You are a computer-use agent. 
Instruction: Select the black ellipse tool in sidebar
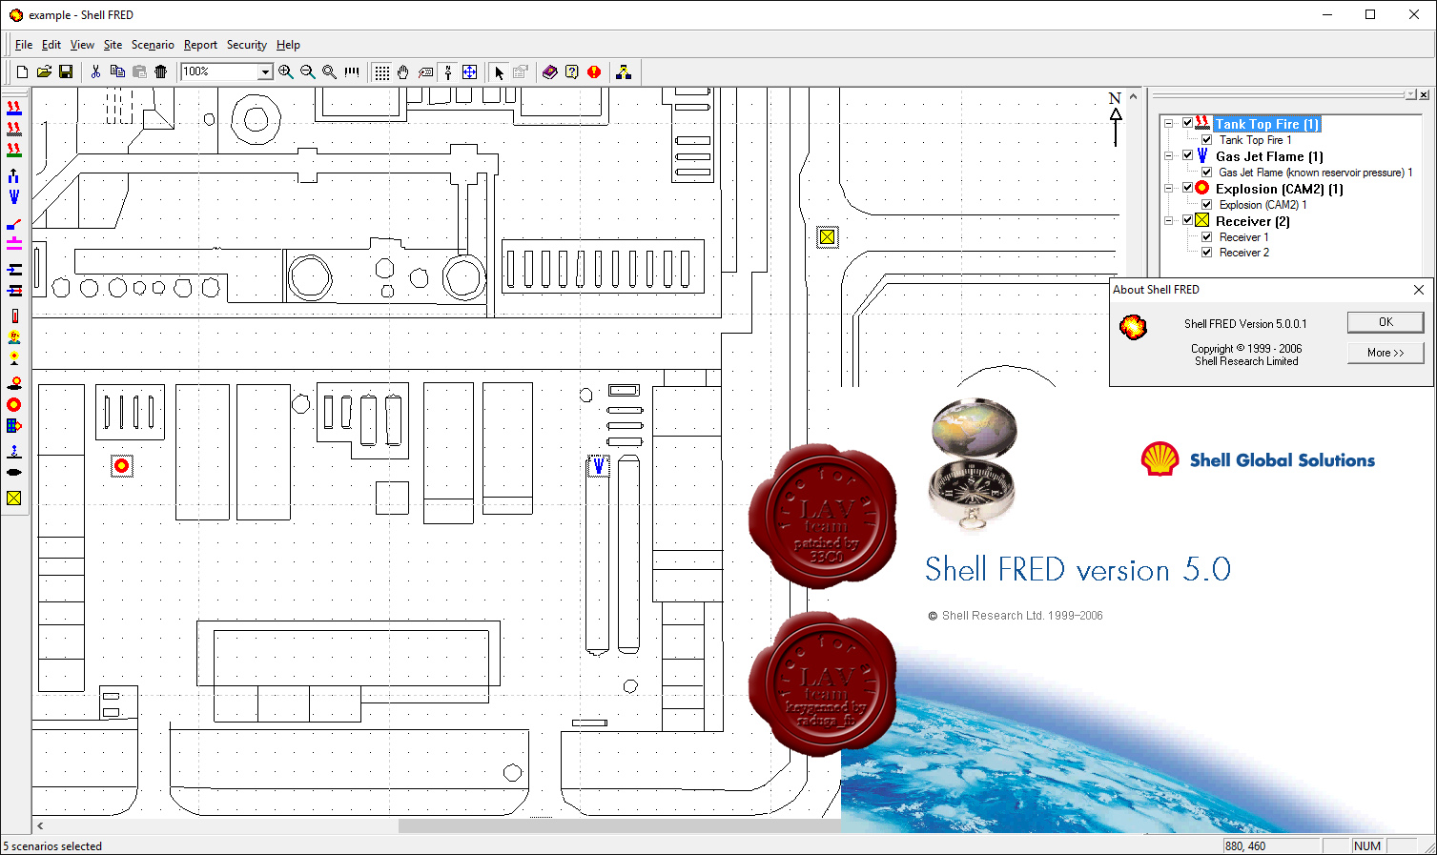coord(14,473)
